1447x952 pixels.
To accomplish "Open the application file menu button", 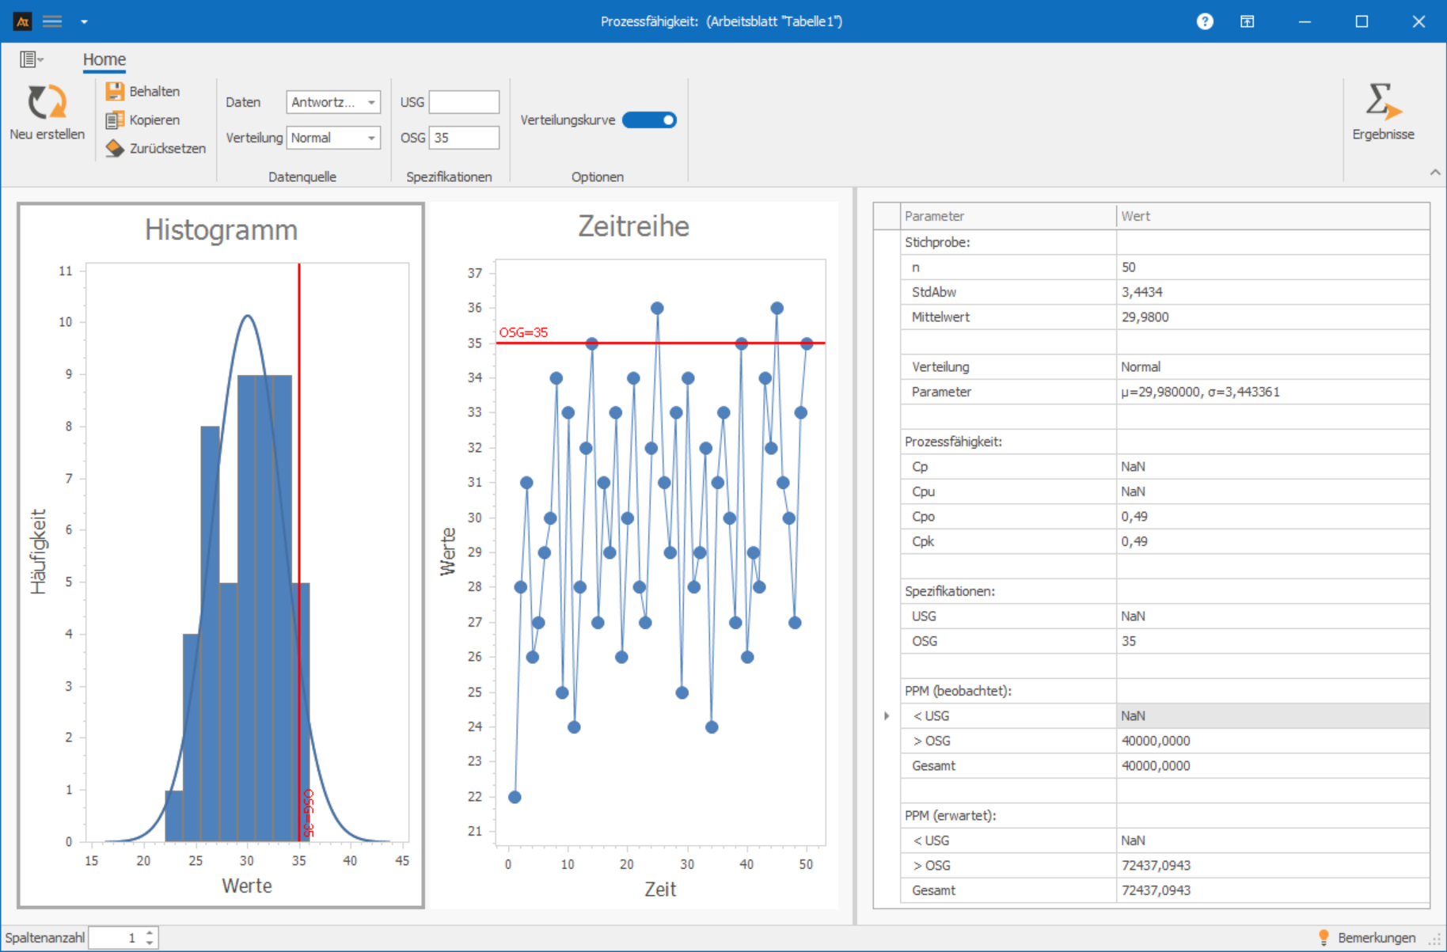I will point(31,59).
